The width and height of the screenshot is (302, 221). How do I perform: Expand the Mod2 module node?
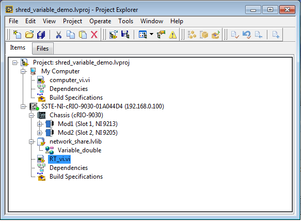[39, 133]
